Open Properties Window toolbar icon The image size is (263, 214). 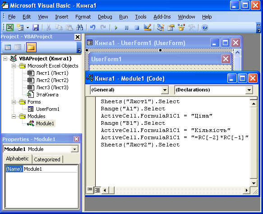171,27
